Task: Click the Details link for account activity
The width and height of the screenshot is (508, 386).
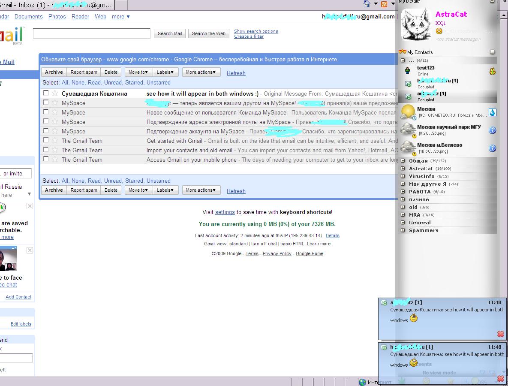Action: [332, 235]
